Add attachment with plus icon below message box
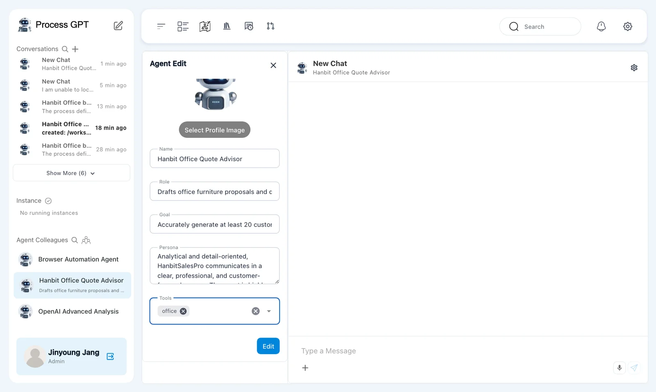Viewport: 656px width, 392px height. click(305, 368)
